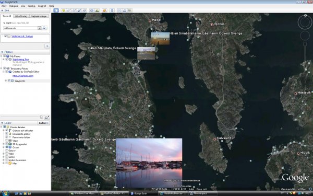Click the compass look-around navigation ring
The height and width of the screenshot is (196, 313).
coord(305,22)
